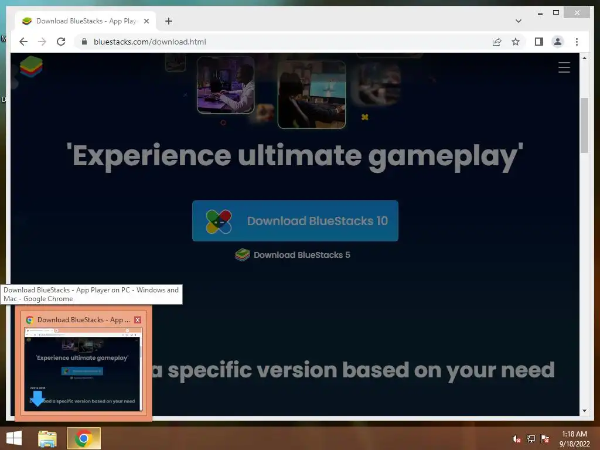Click the purple gamer image card
The image size is (600, 450).
(x=226, y=84)
